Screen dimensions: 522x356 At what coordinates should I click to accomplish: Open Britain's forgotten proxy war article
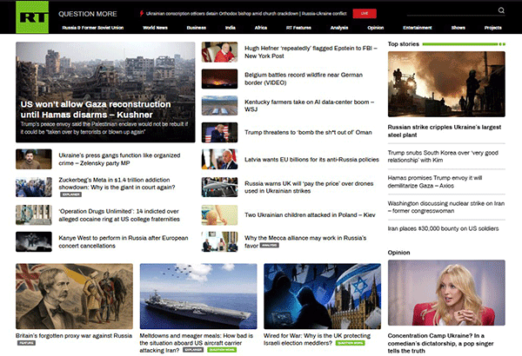[74, 336]
